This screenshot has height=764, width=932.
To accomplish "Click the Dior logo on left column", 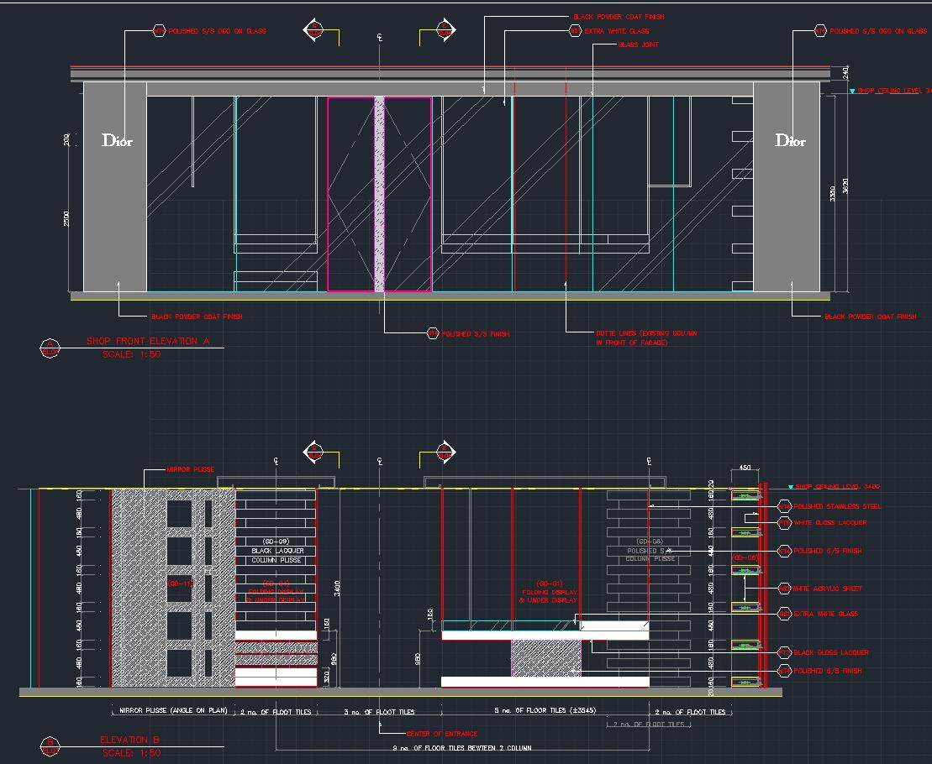I will (x=117, y=140).
